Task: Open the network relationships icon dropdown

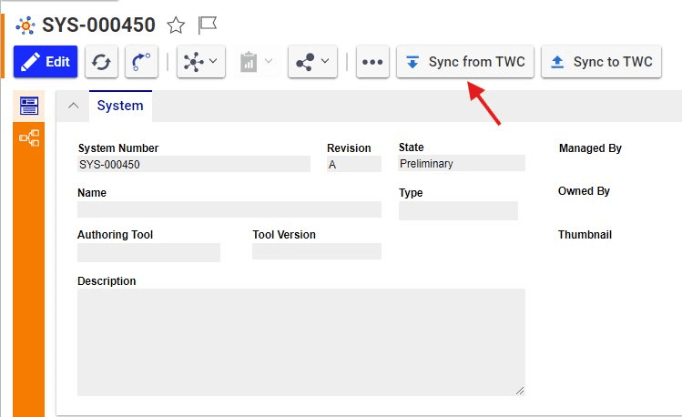Action: tap(201, 62)
